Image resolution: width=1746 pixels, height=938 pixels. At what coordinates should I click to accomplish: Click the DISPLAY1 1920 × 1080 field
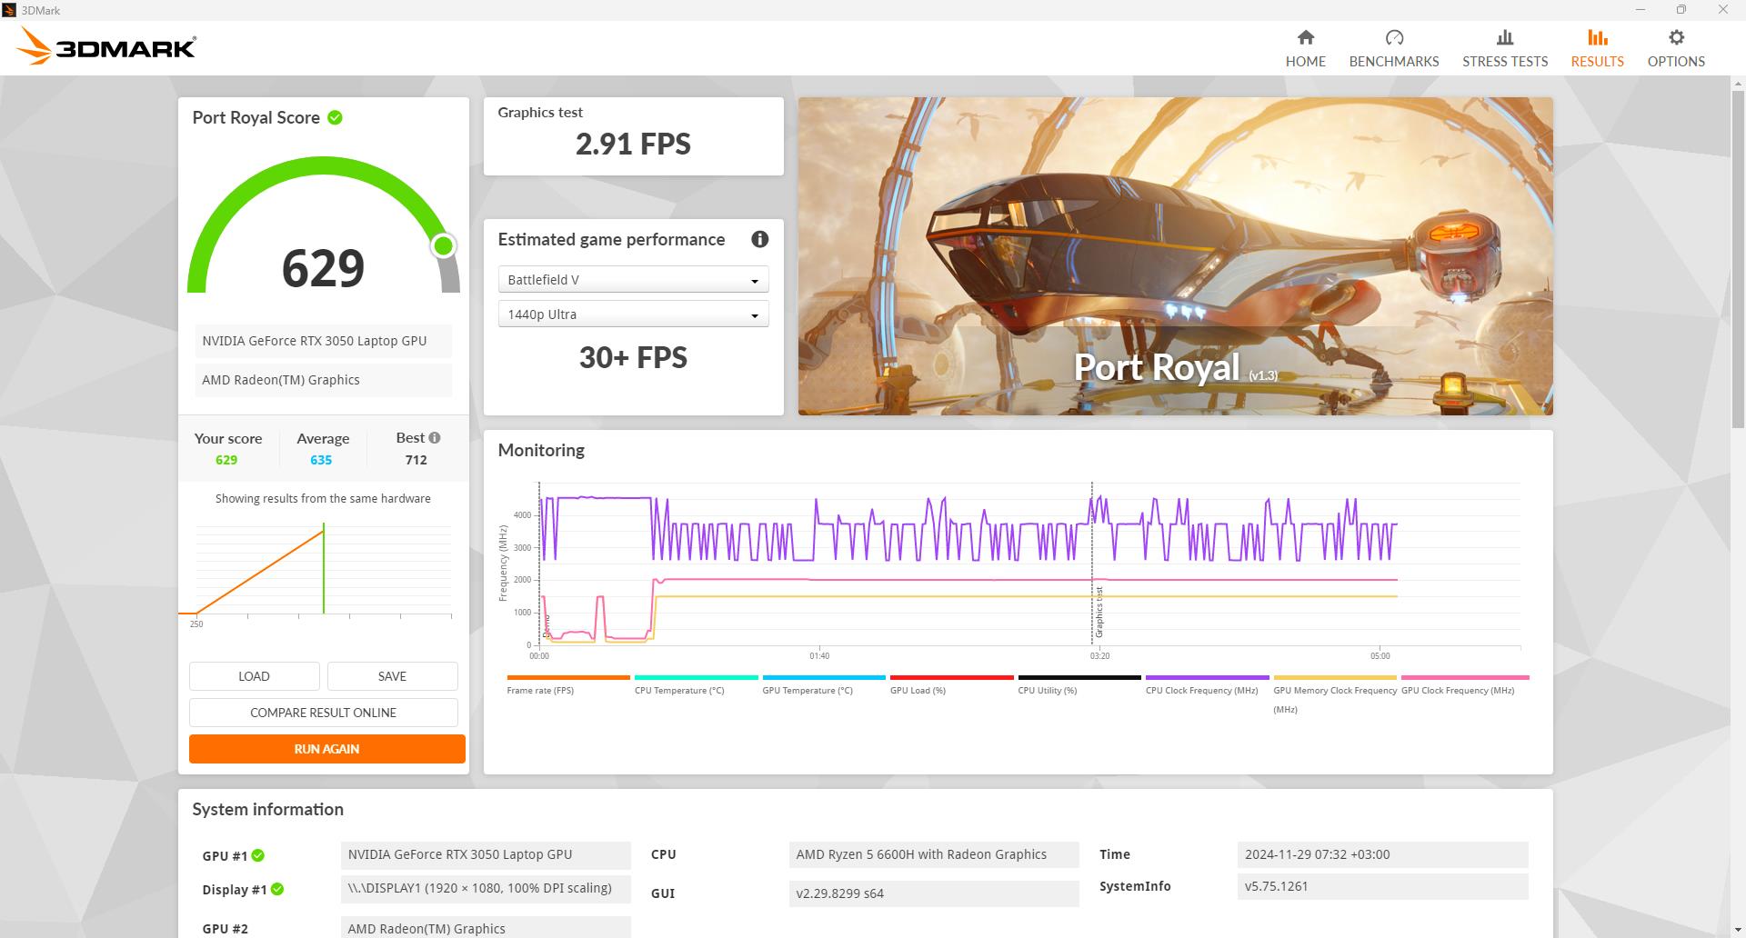486,888
